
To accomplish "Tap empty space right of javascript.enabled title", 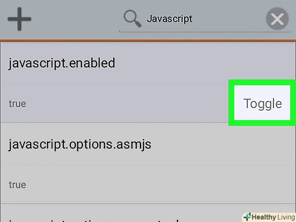I will point(203,63).
